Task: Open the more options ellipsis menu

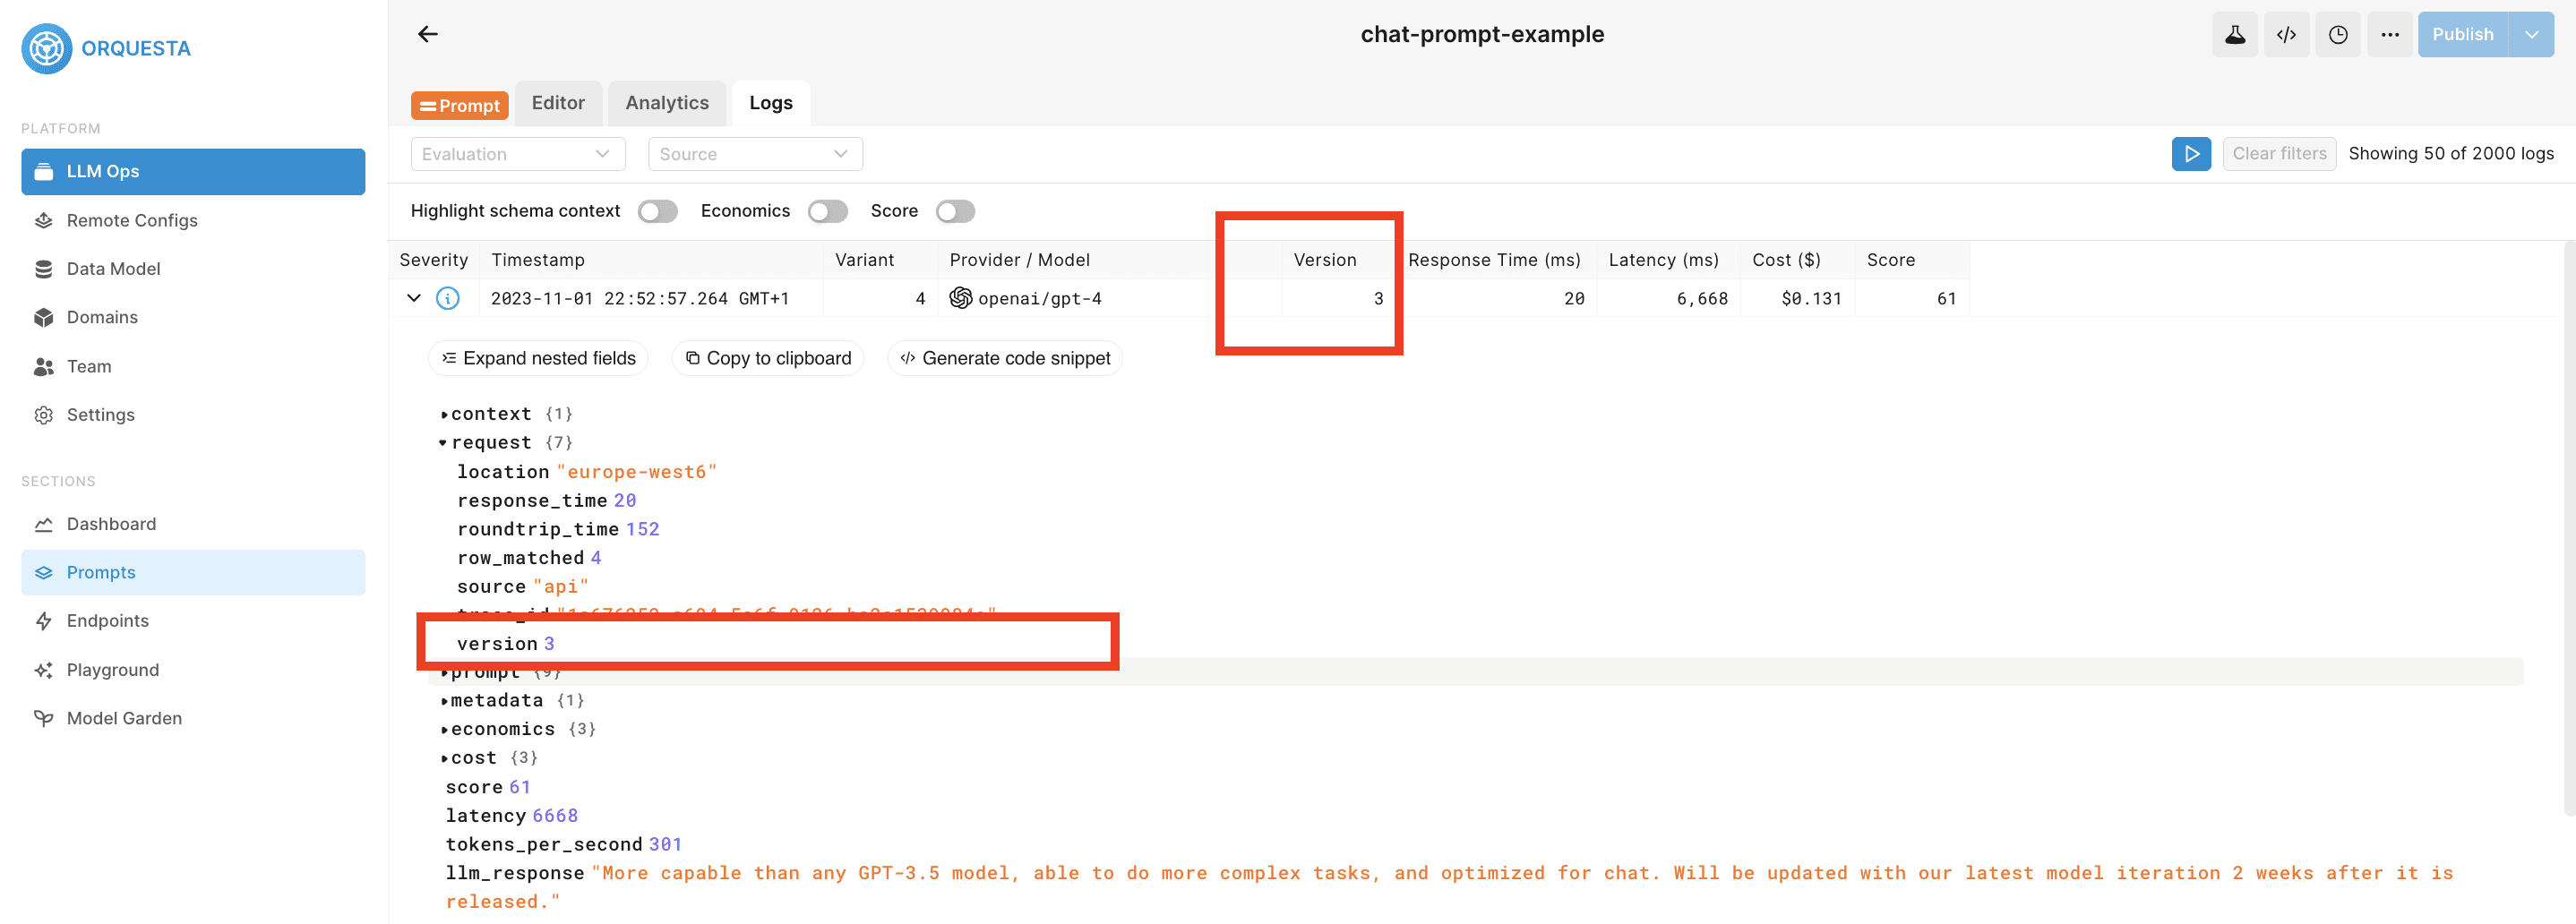Action: [x=2389, y=34]
